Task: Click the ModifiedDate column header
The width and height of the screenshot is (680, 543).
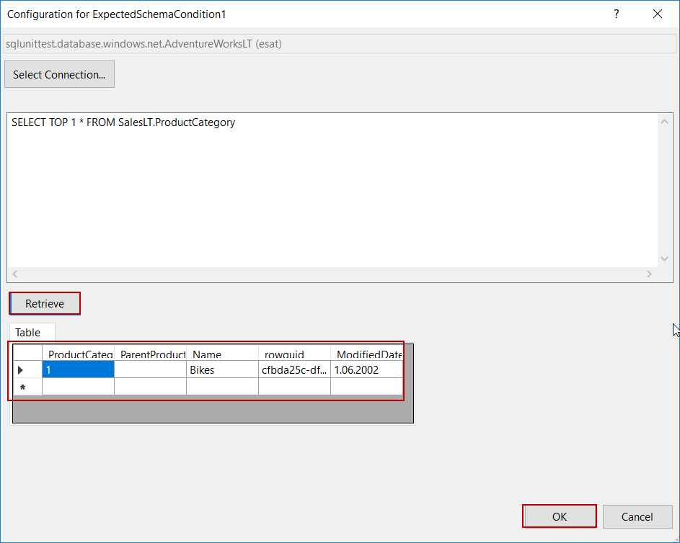Action: [x=367, y=353]
